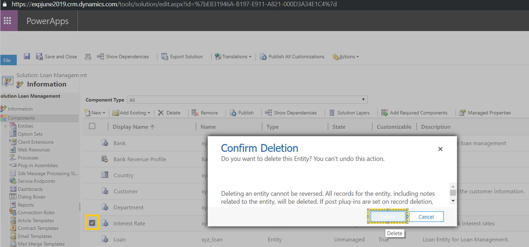
Task: Click the grid toolbar Delete command
Action: (169, 113)
